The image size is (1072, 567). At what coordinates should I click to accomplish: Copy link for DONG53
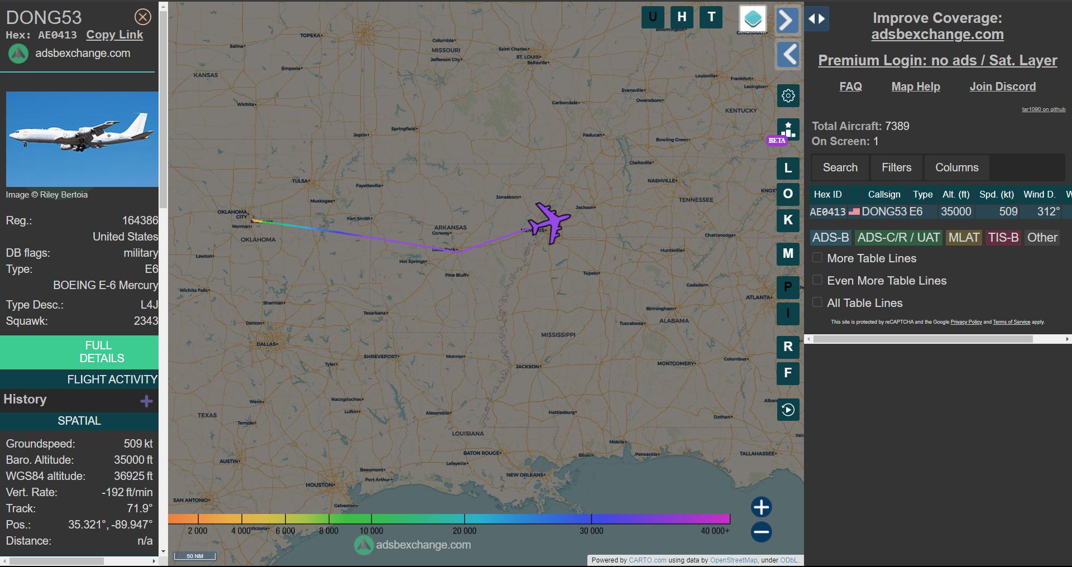114,35
